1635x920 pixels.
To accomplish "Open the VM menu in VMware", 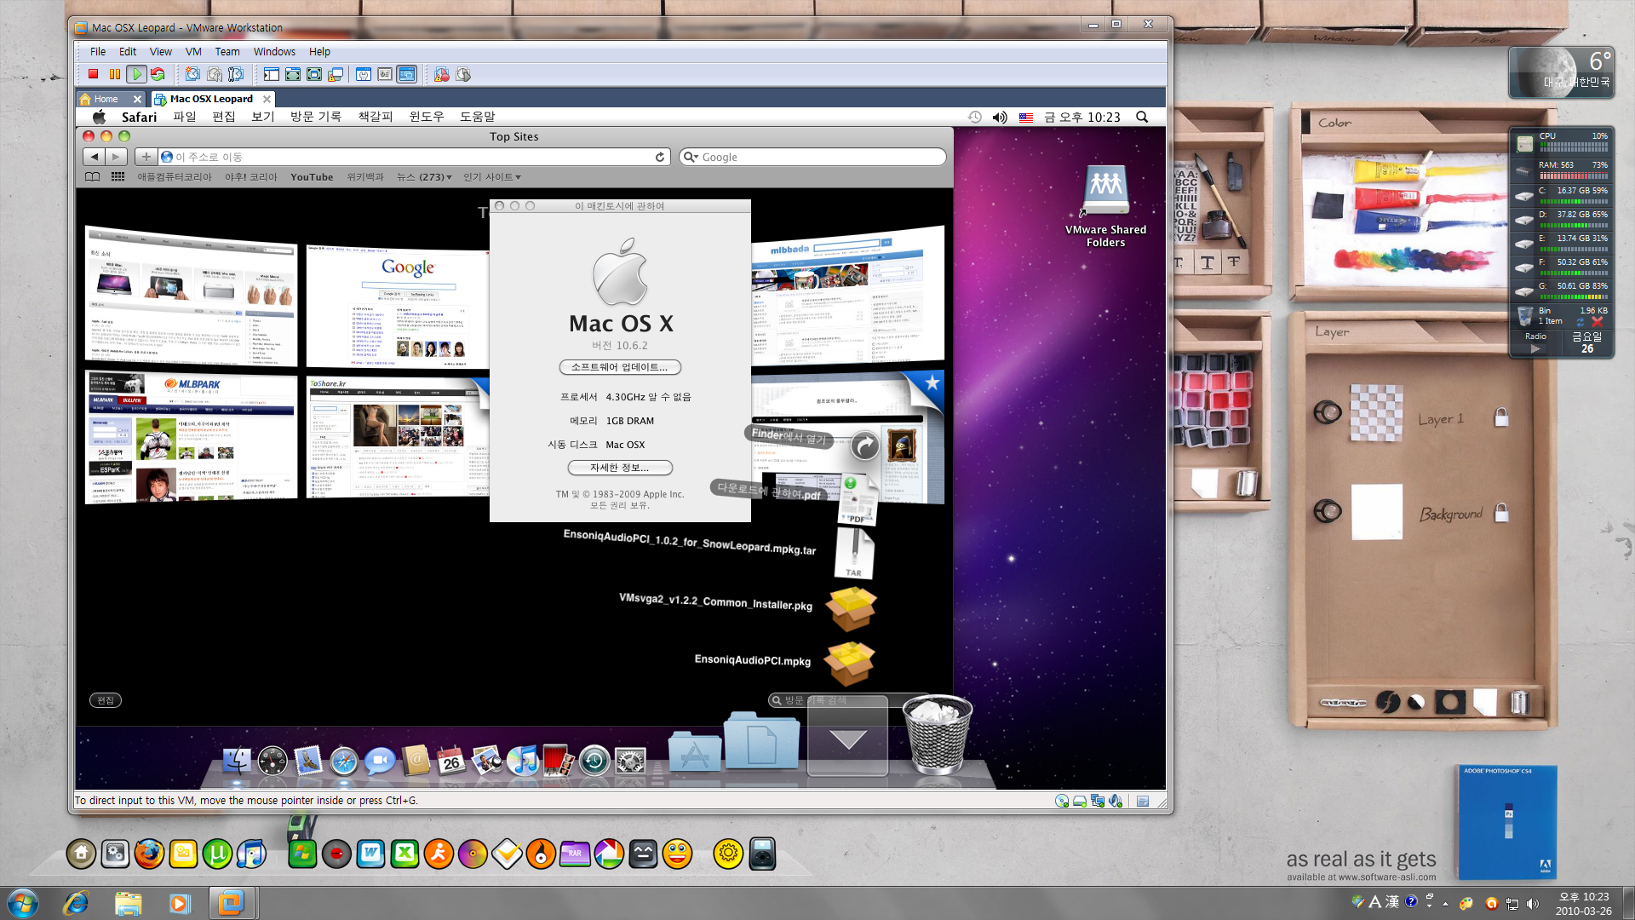I will tap(193, 52).
